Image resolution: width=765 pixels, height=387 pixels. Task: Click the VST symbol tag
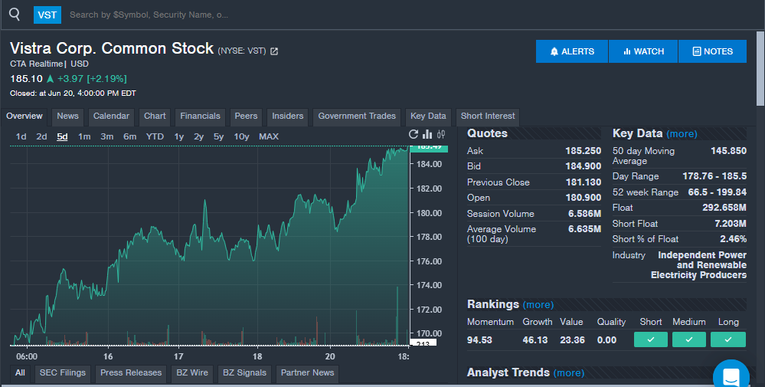[47, 15]
